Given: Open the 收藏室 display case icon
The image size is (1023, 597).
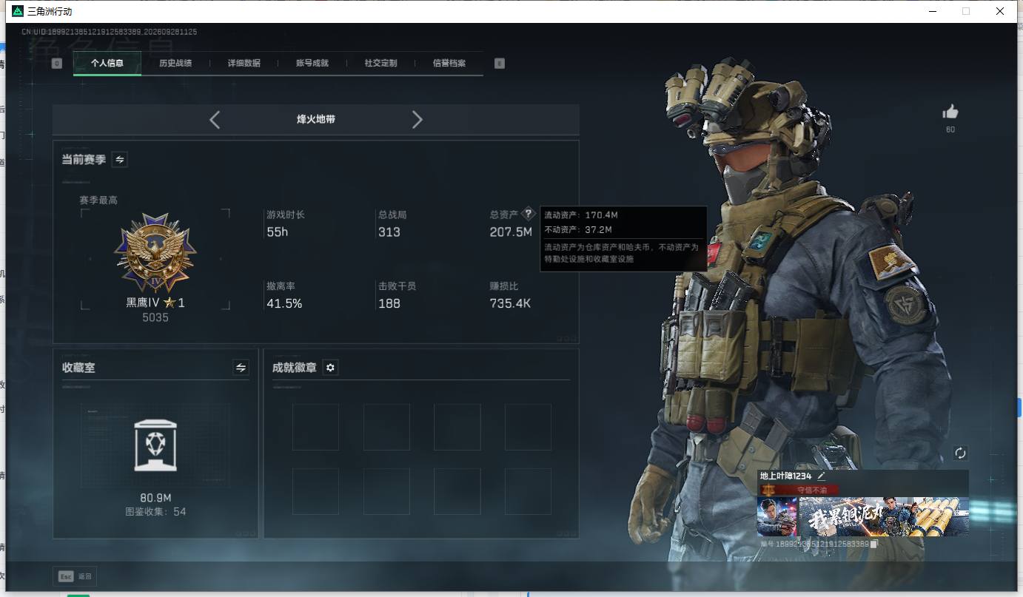Looking at the screenshot, I should [x=155, y=445].
